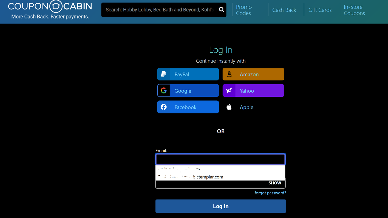Screen dimensions: 388x218
Task: Continue with Apple text label
Action: coord(246,107)
